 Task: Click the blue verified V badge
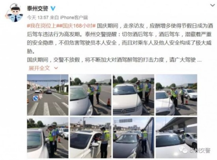coord(53,9)
